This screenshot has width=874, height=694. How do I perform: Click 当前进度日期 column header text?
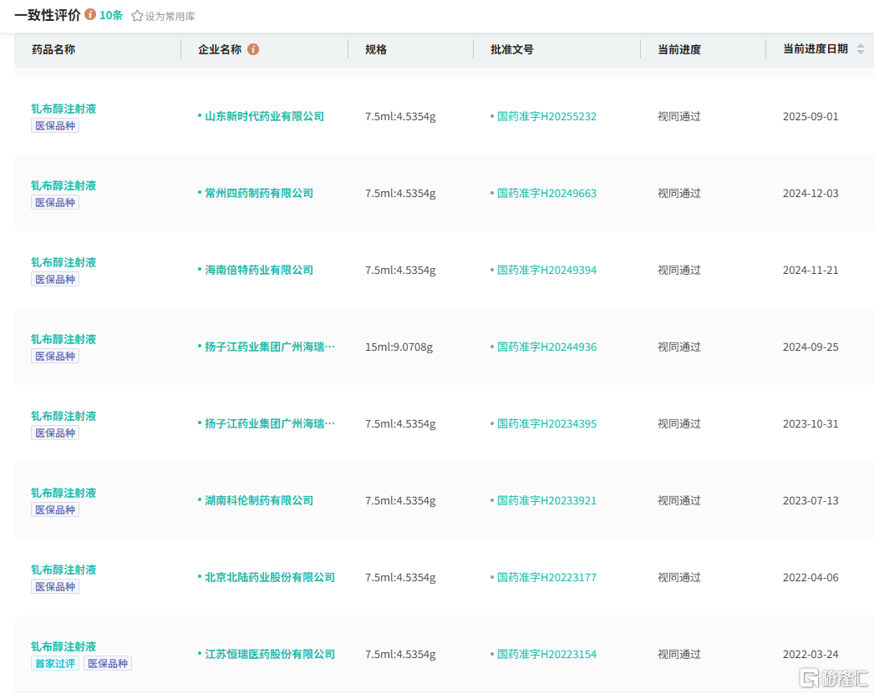tap(816, 49)
